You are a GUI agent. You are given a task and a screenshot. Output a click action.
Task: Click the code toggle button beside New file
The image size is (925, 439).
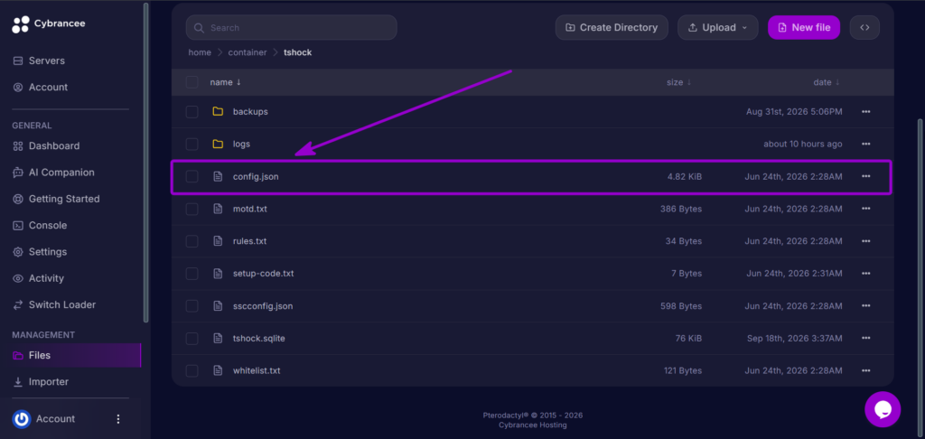pyautogui.click(x=864, y=27)
